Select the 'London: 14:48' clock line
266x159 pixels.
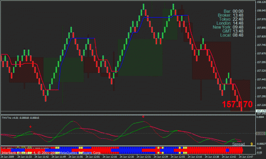tap(230, 23)
